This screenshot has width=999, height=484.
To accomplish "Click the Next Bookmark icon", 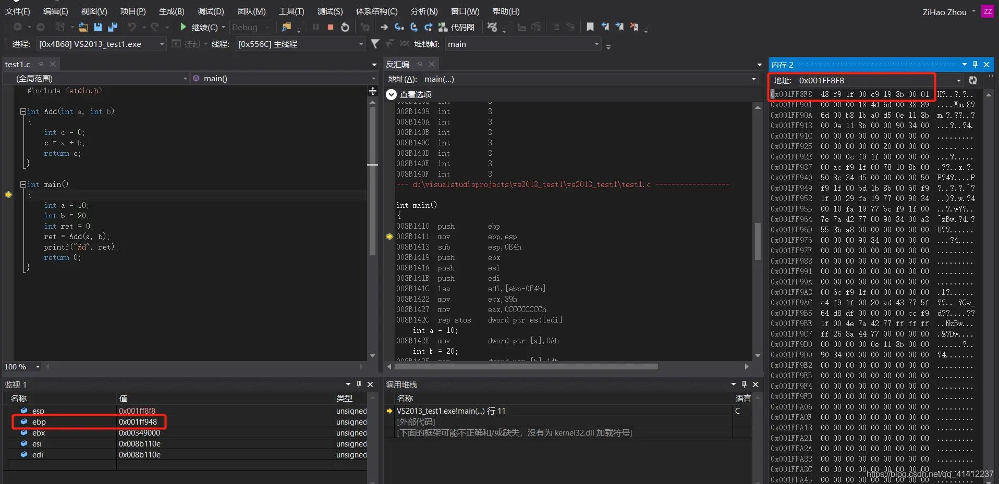I will (x=619, y=27).
